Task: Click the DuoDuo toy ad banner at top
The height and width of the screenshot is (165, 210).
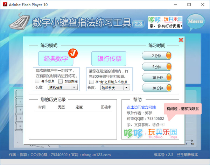Action: point(165,22)
